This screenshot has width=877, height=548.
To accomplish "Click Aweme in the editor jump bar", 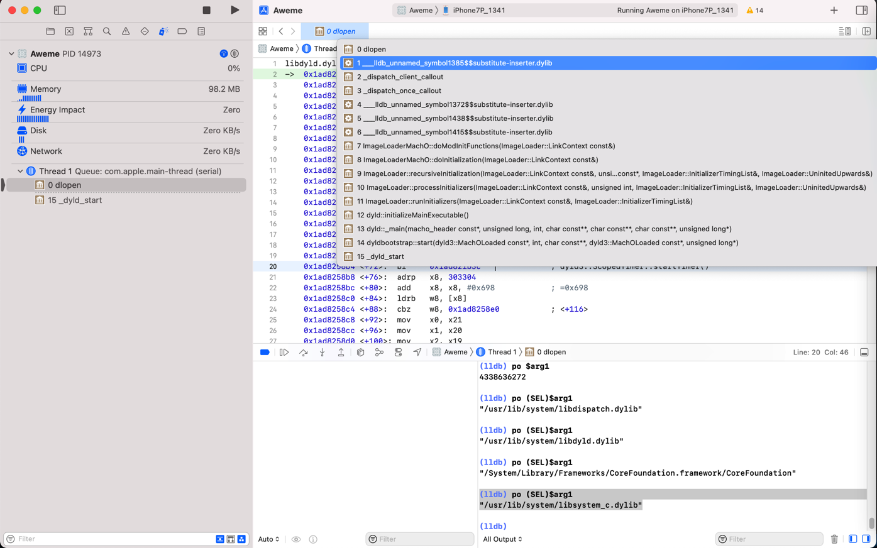I will point(275,48).
